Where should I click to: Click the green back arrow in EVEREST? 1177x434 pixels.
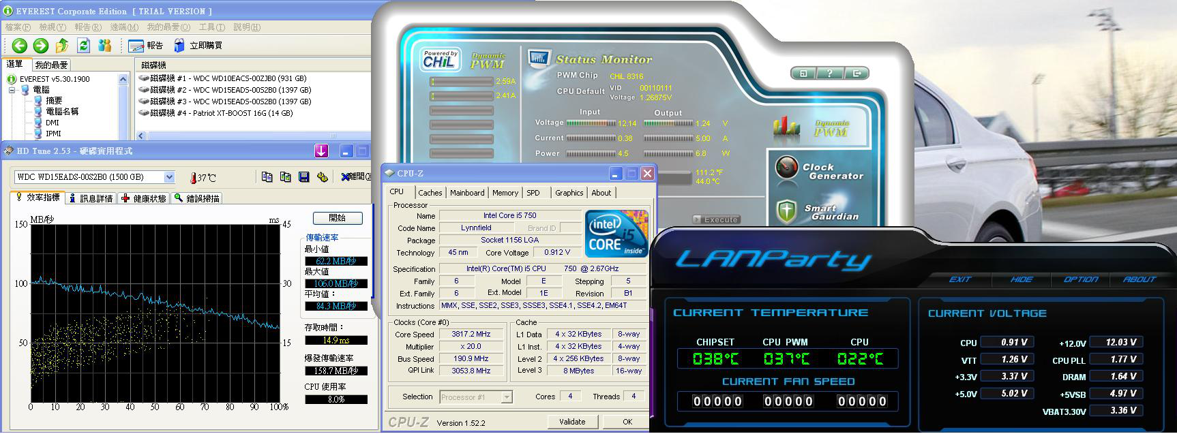20,46
